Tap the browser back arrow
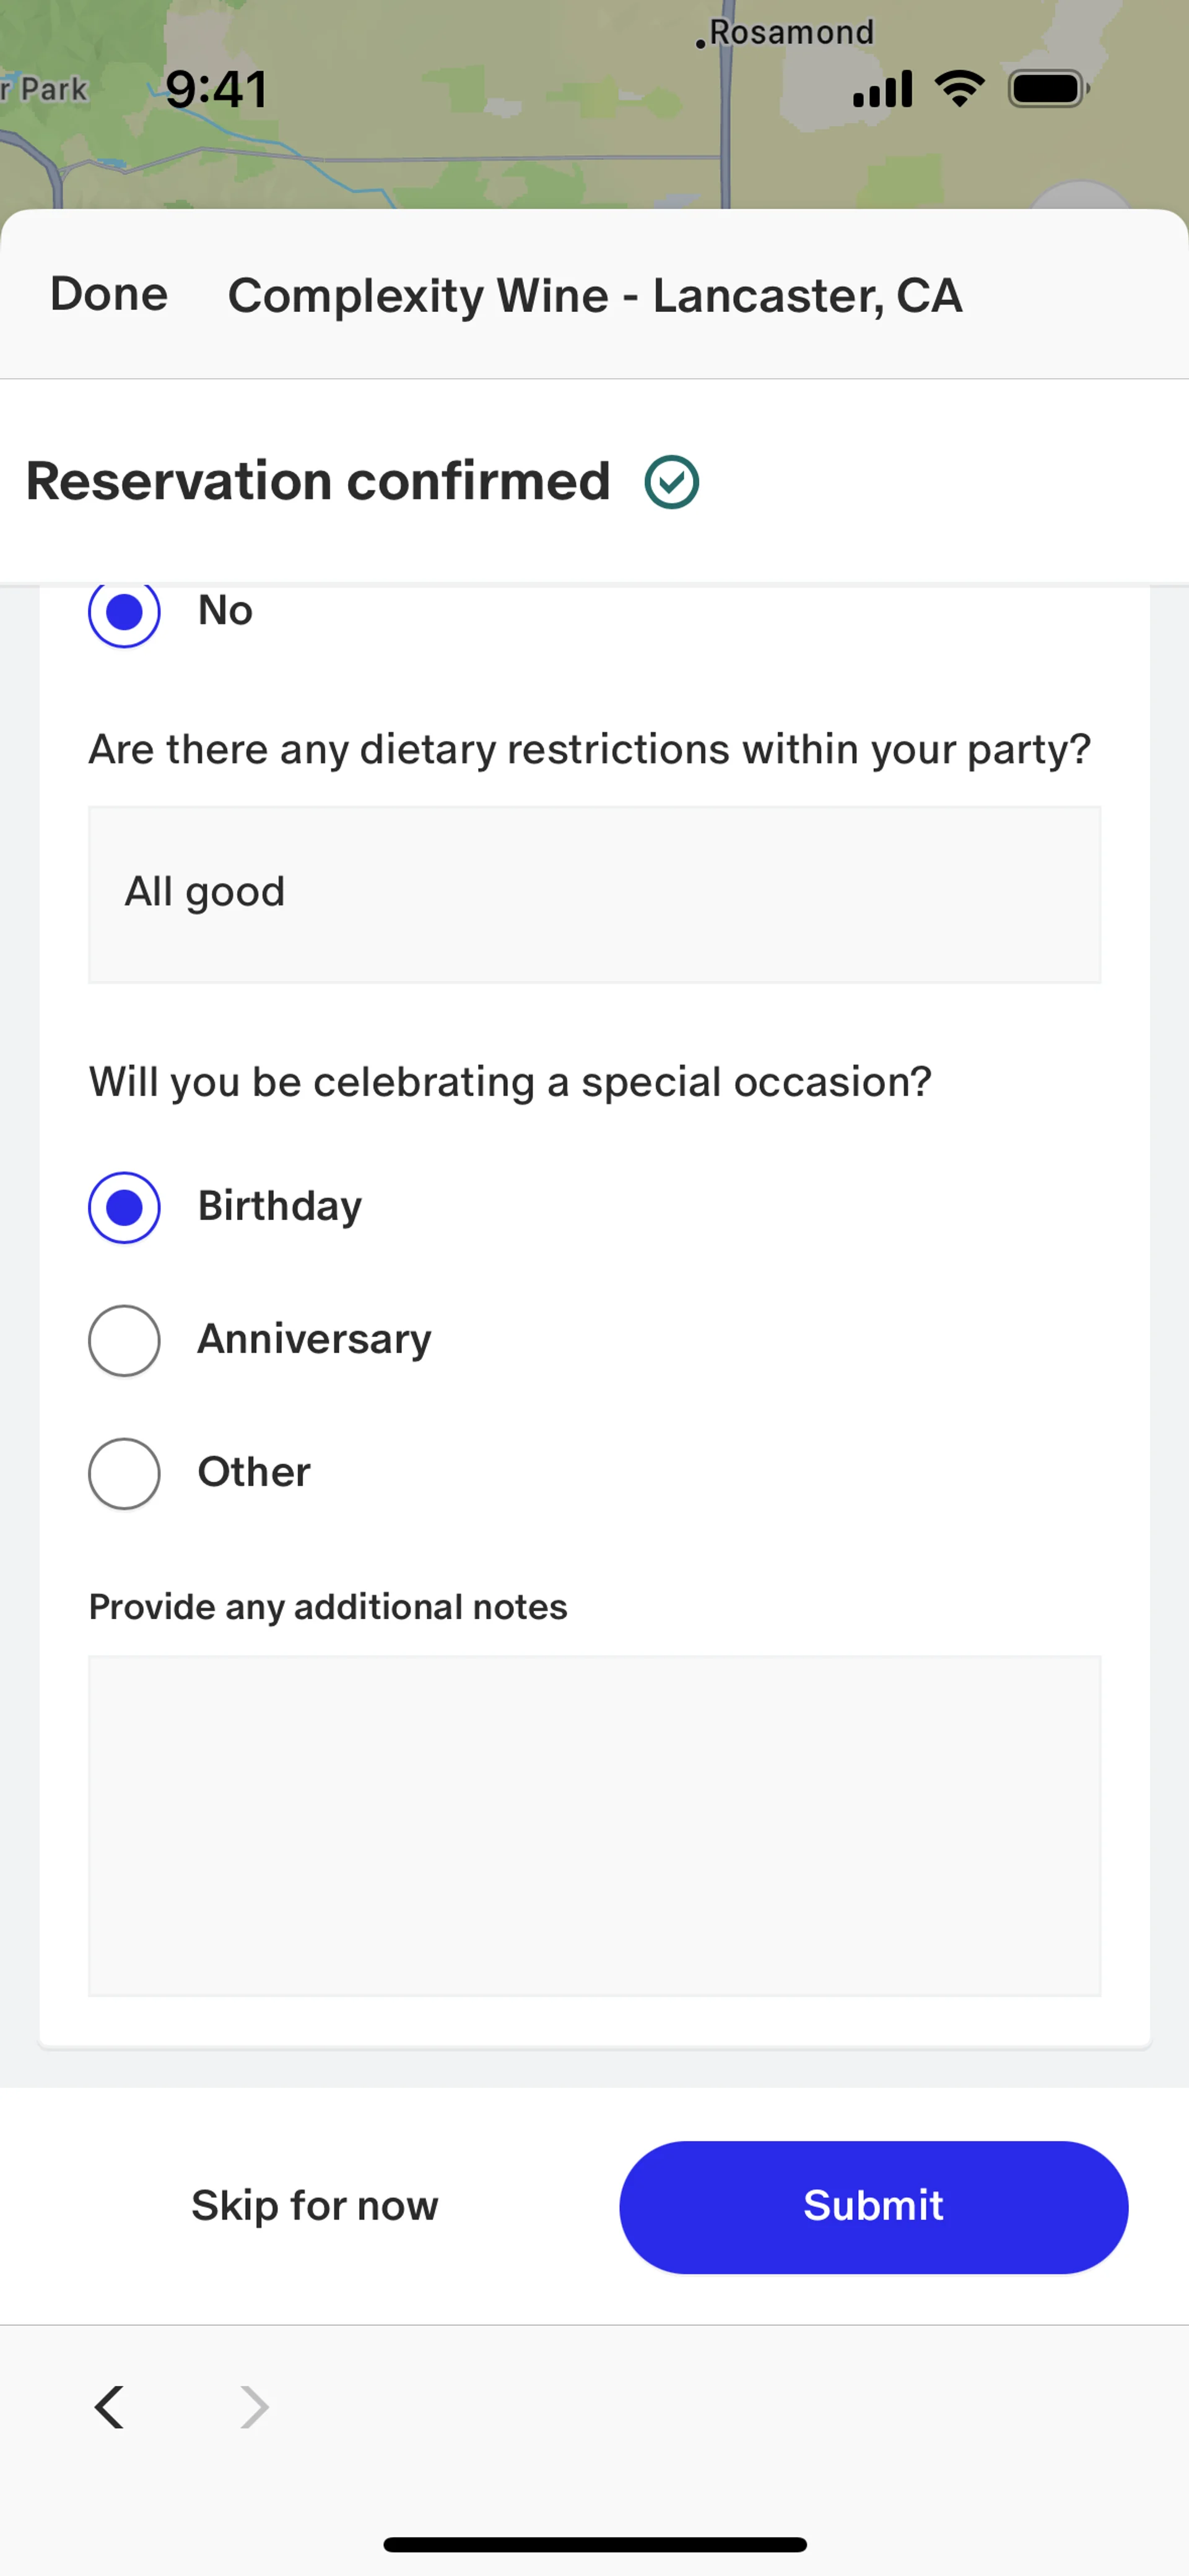Screen dimensions: 1189x2576 [109, 2406]
